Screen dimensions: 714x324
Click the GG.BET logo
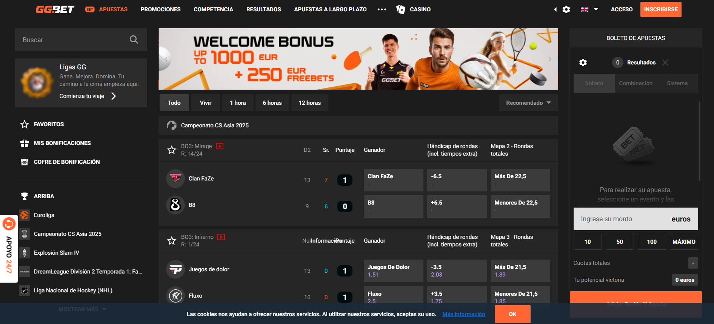(x=55, y=9)
